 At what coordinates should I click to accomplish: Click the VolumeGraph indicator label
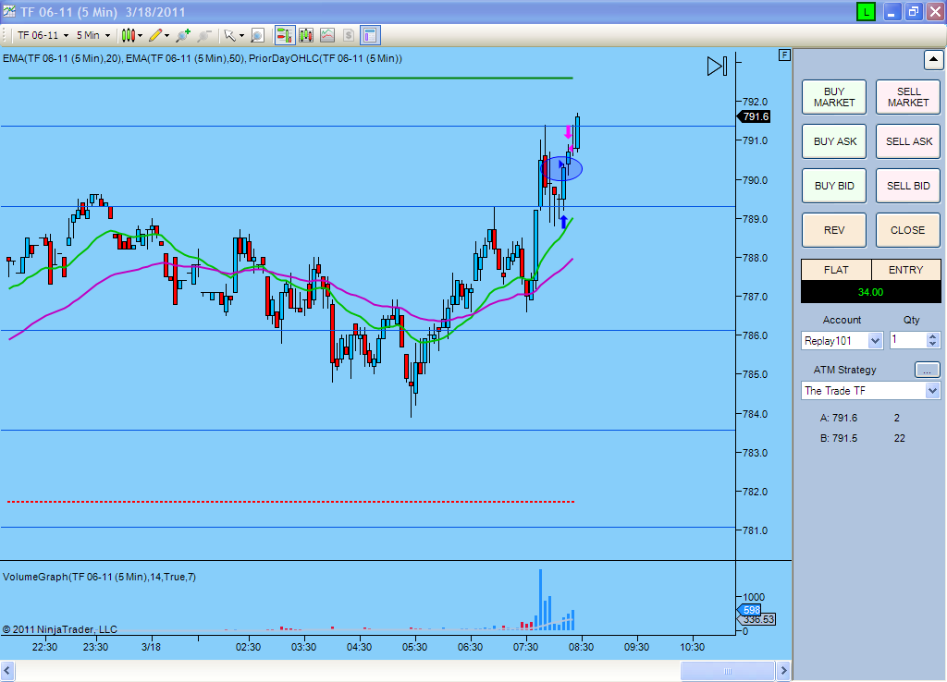click(x=99, y=577)
